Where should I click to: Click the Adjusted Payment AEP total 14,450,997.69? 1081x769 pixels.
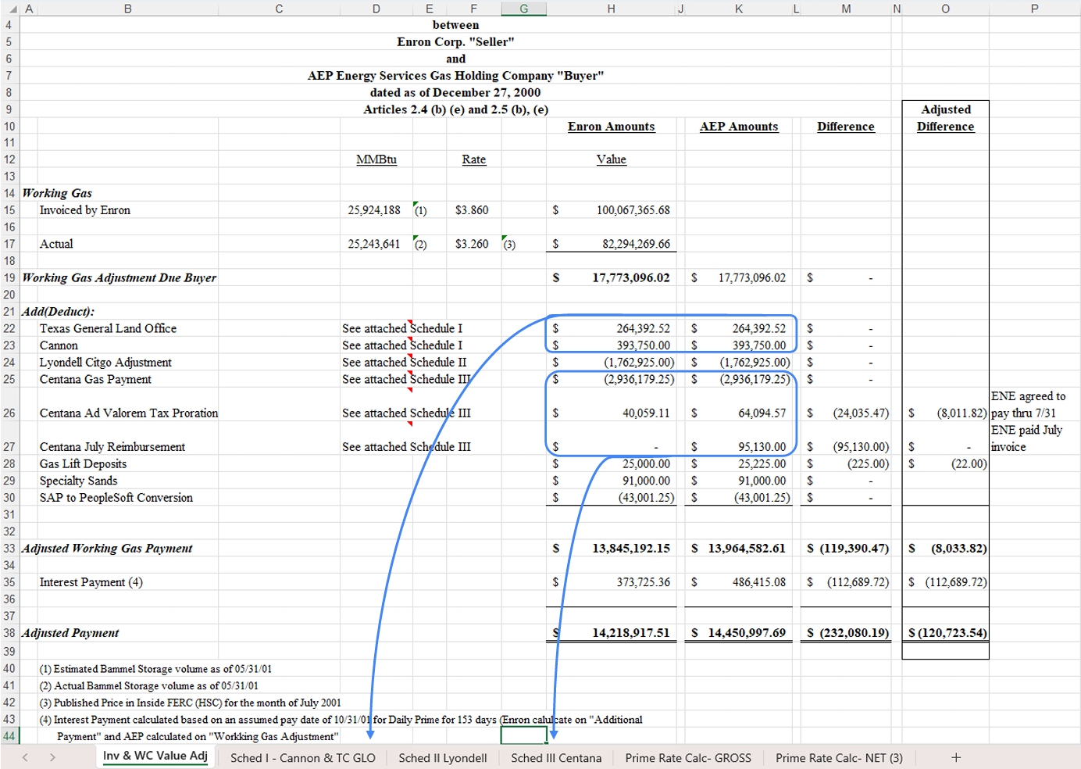[746, 633]
